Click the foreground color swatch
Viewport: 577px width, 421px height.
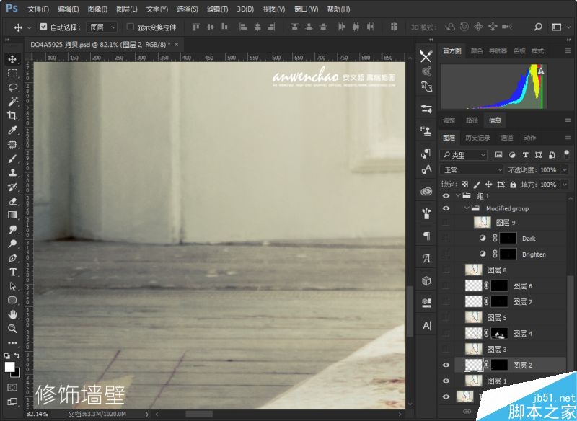pos(9,367)
